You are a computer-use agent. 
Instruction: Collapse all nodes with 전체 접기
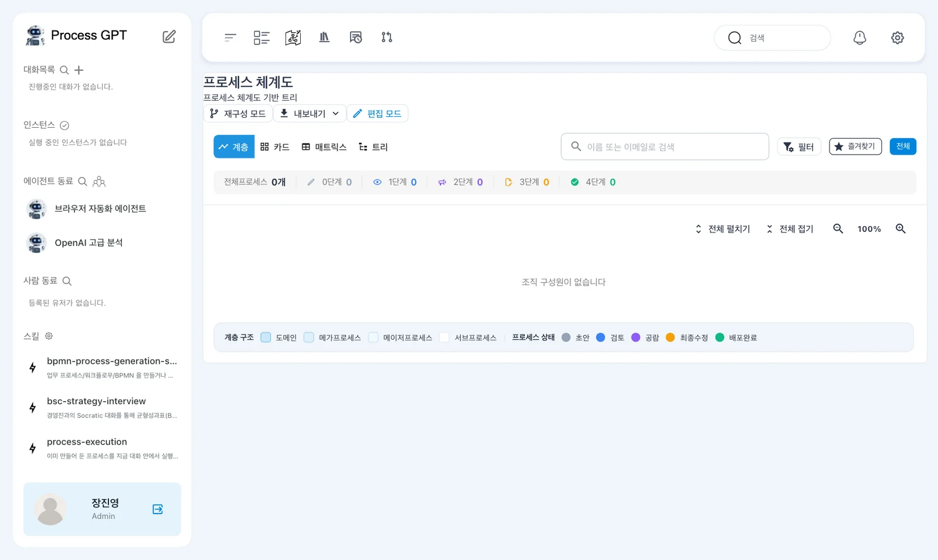790,229
